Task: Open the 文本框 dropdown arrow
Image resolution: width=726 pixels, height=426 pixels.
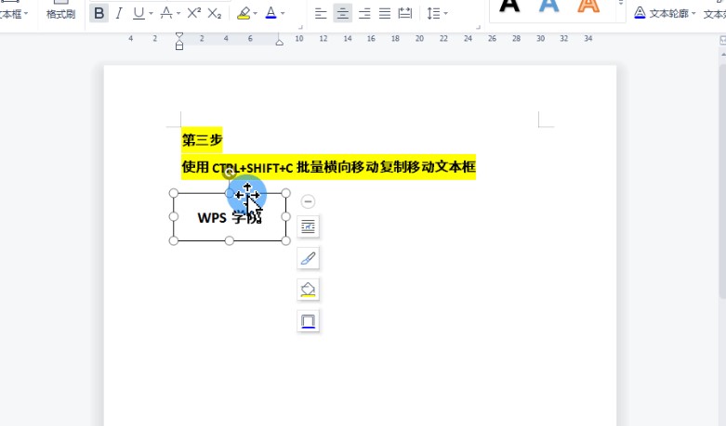Action: click(x=26, y=14)
